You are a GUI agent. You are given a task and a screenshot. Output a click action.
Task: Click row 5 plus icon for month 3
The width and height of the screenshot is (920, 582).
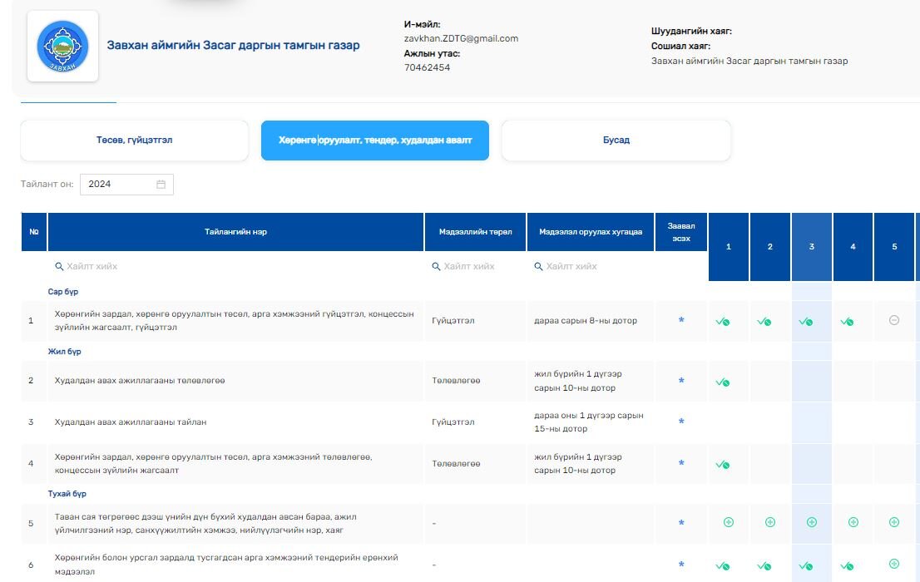click(812, 522)
